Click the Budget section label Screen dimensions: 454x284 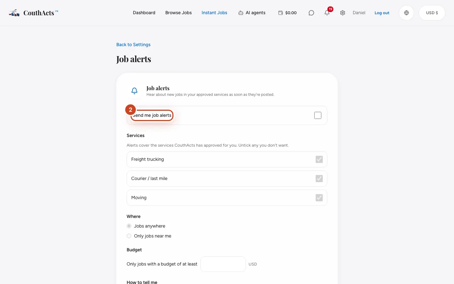click(x=134, y=250)
